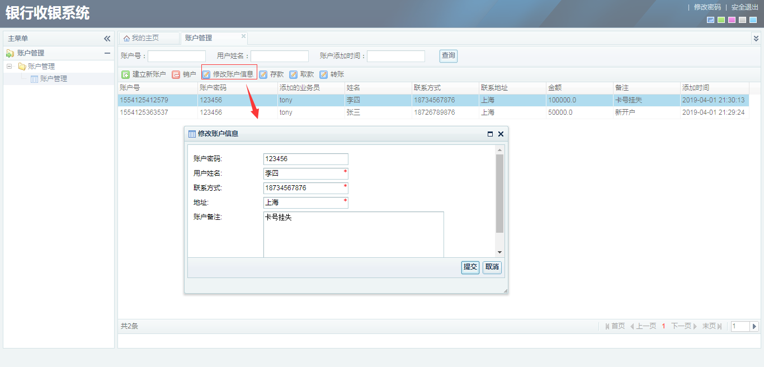Viewport: 764px width, 367px height.
Task: Go to next page 下一页
Action: click(684, 326)
